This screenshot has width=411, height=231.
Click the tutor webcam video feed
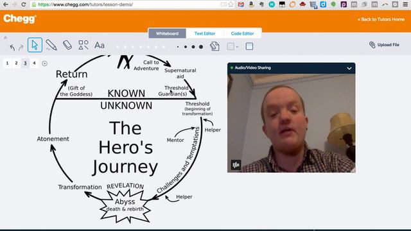click(x=291, y=123)
